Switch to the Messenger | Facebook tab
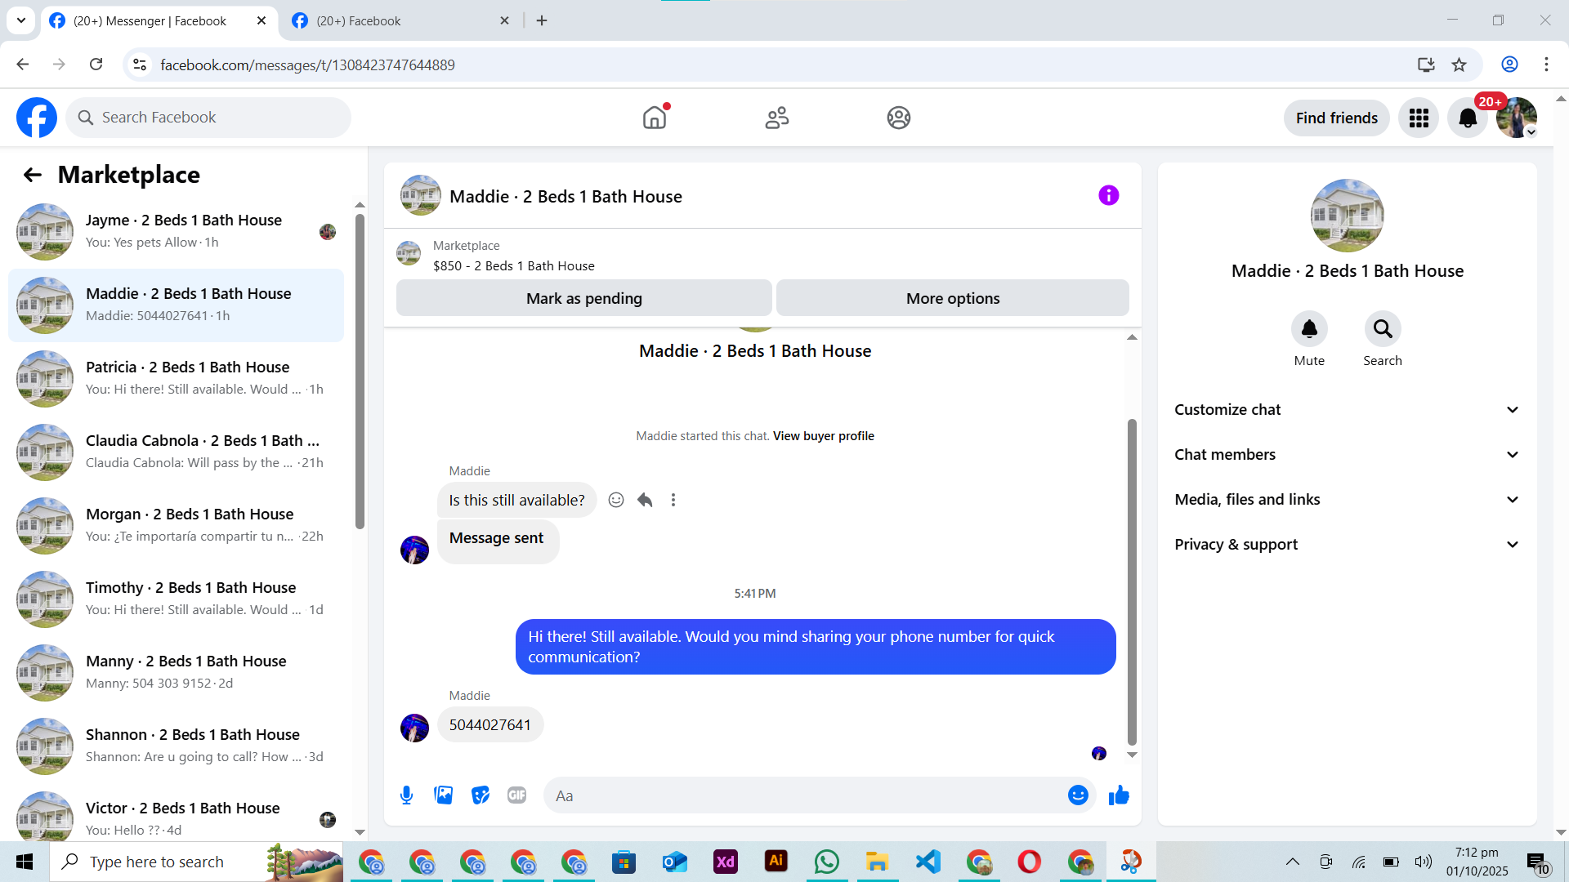Viewport: 1569px width, 882px height. point(159,20)
